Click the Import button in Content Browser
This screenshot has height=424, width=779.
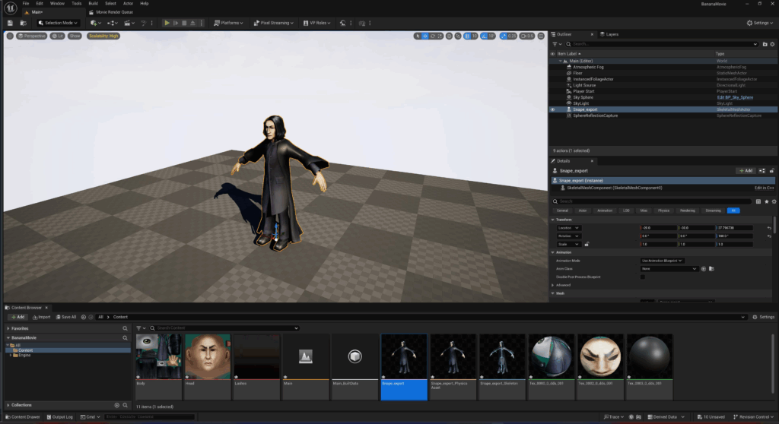pos(41,317)
